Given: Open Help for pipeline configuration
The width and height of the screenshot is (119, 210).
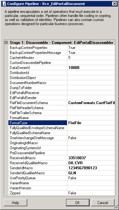Looking at the screenshot, I should tap(15, 202).
